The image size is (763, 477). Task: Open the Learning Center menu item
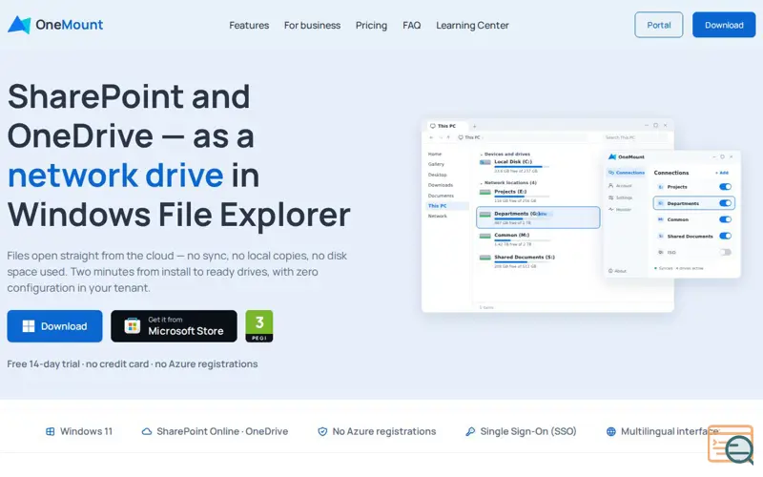click(x=472, y=26)
